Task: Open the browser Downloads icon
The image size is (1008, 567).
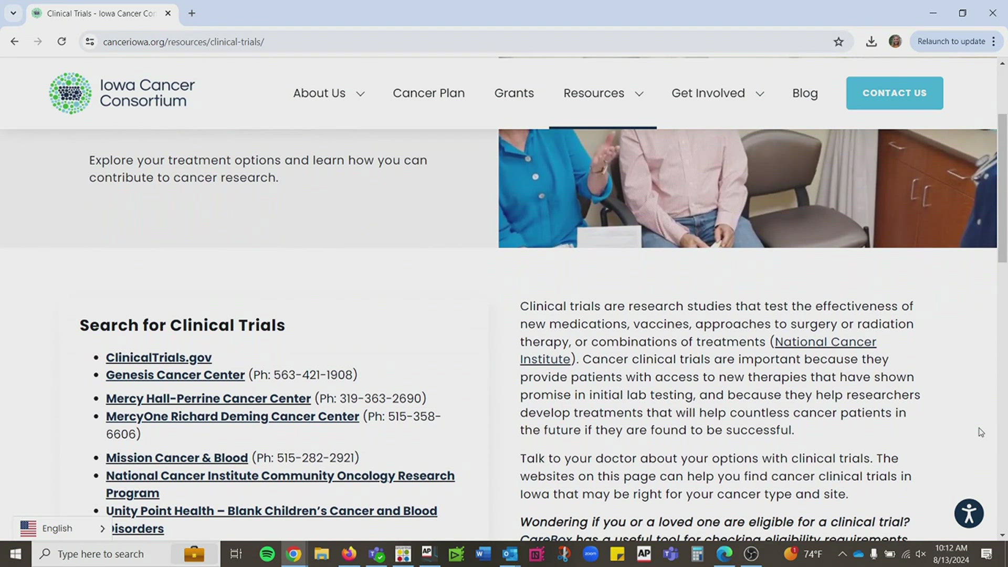Action: [x=871, y=41]
